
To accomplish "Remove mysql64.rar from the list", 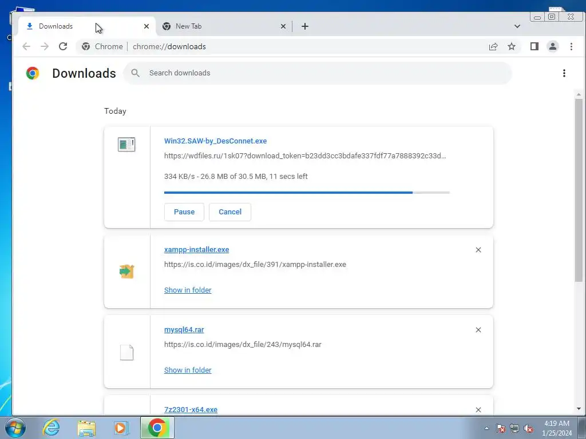I will 478,330.
